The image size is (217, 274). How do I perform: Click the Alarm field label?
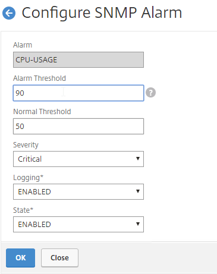tap(23, 45)
